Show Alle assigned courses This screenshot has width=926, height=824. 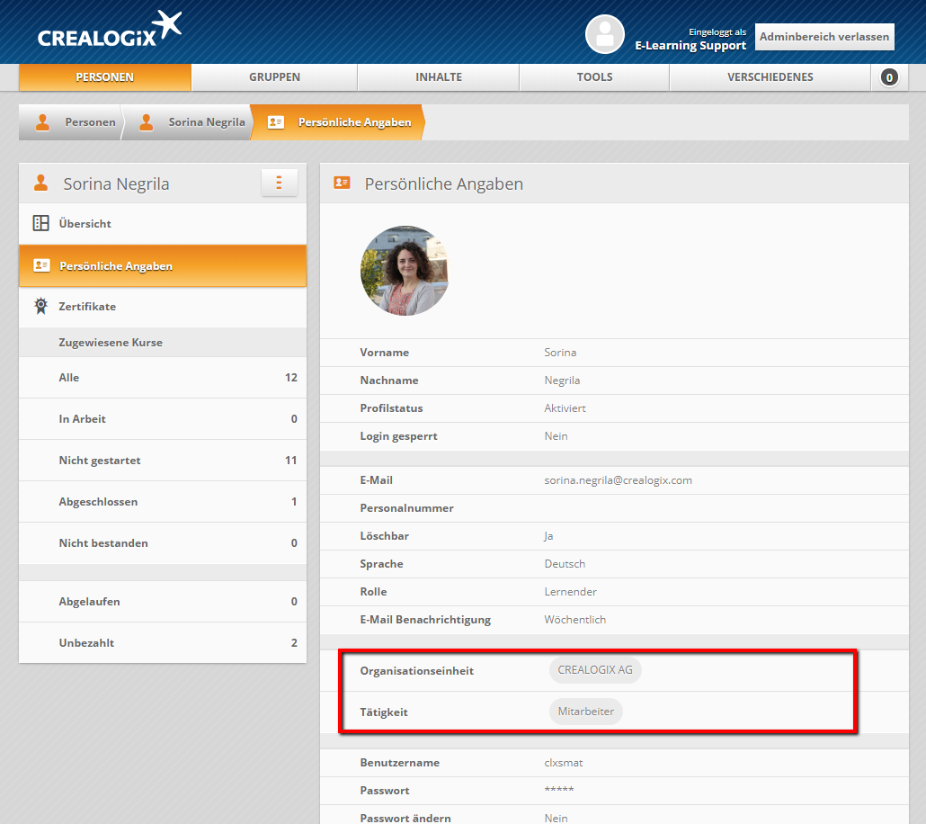pyautogui.click(x=163, y=378)
